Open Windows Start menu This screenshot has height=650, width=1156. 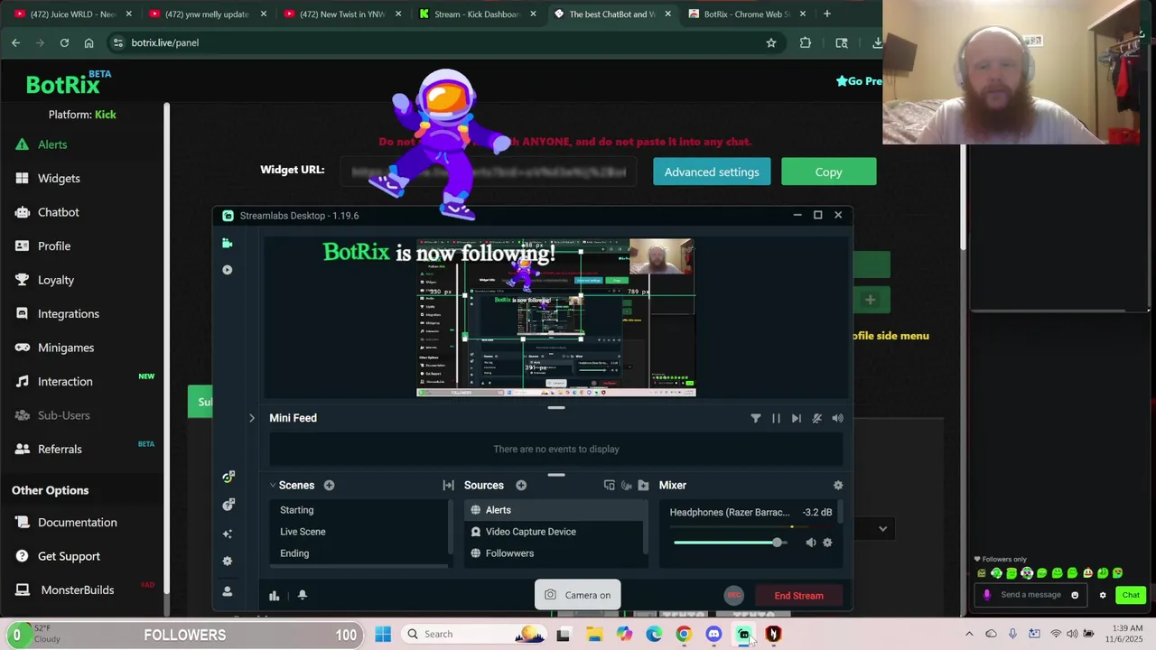point(383,634)
